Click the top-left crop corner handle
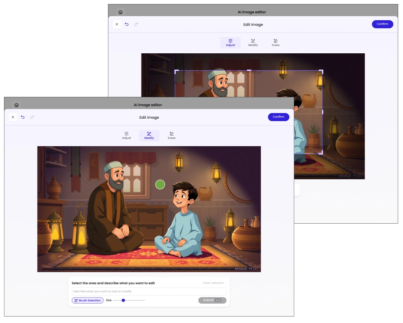This screenshot has width=403, height=323. click(x=177, y=72)
